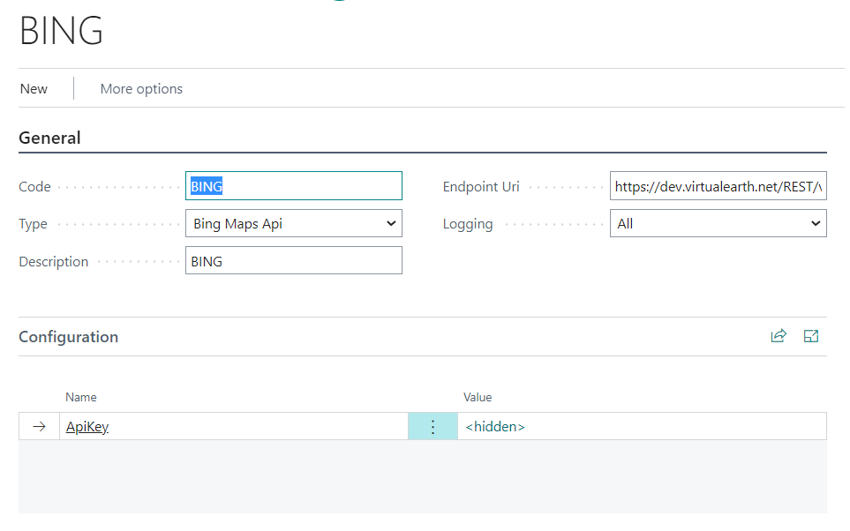The image size is (850, 531).
Task: Click the ApiKey name link
Action: [87, 427]
